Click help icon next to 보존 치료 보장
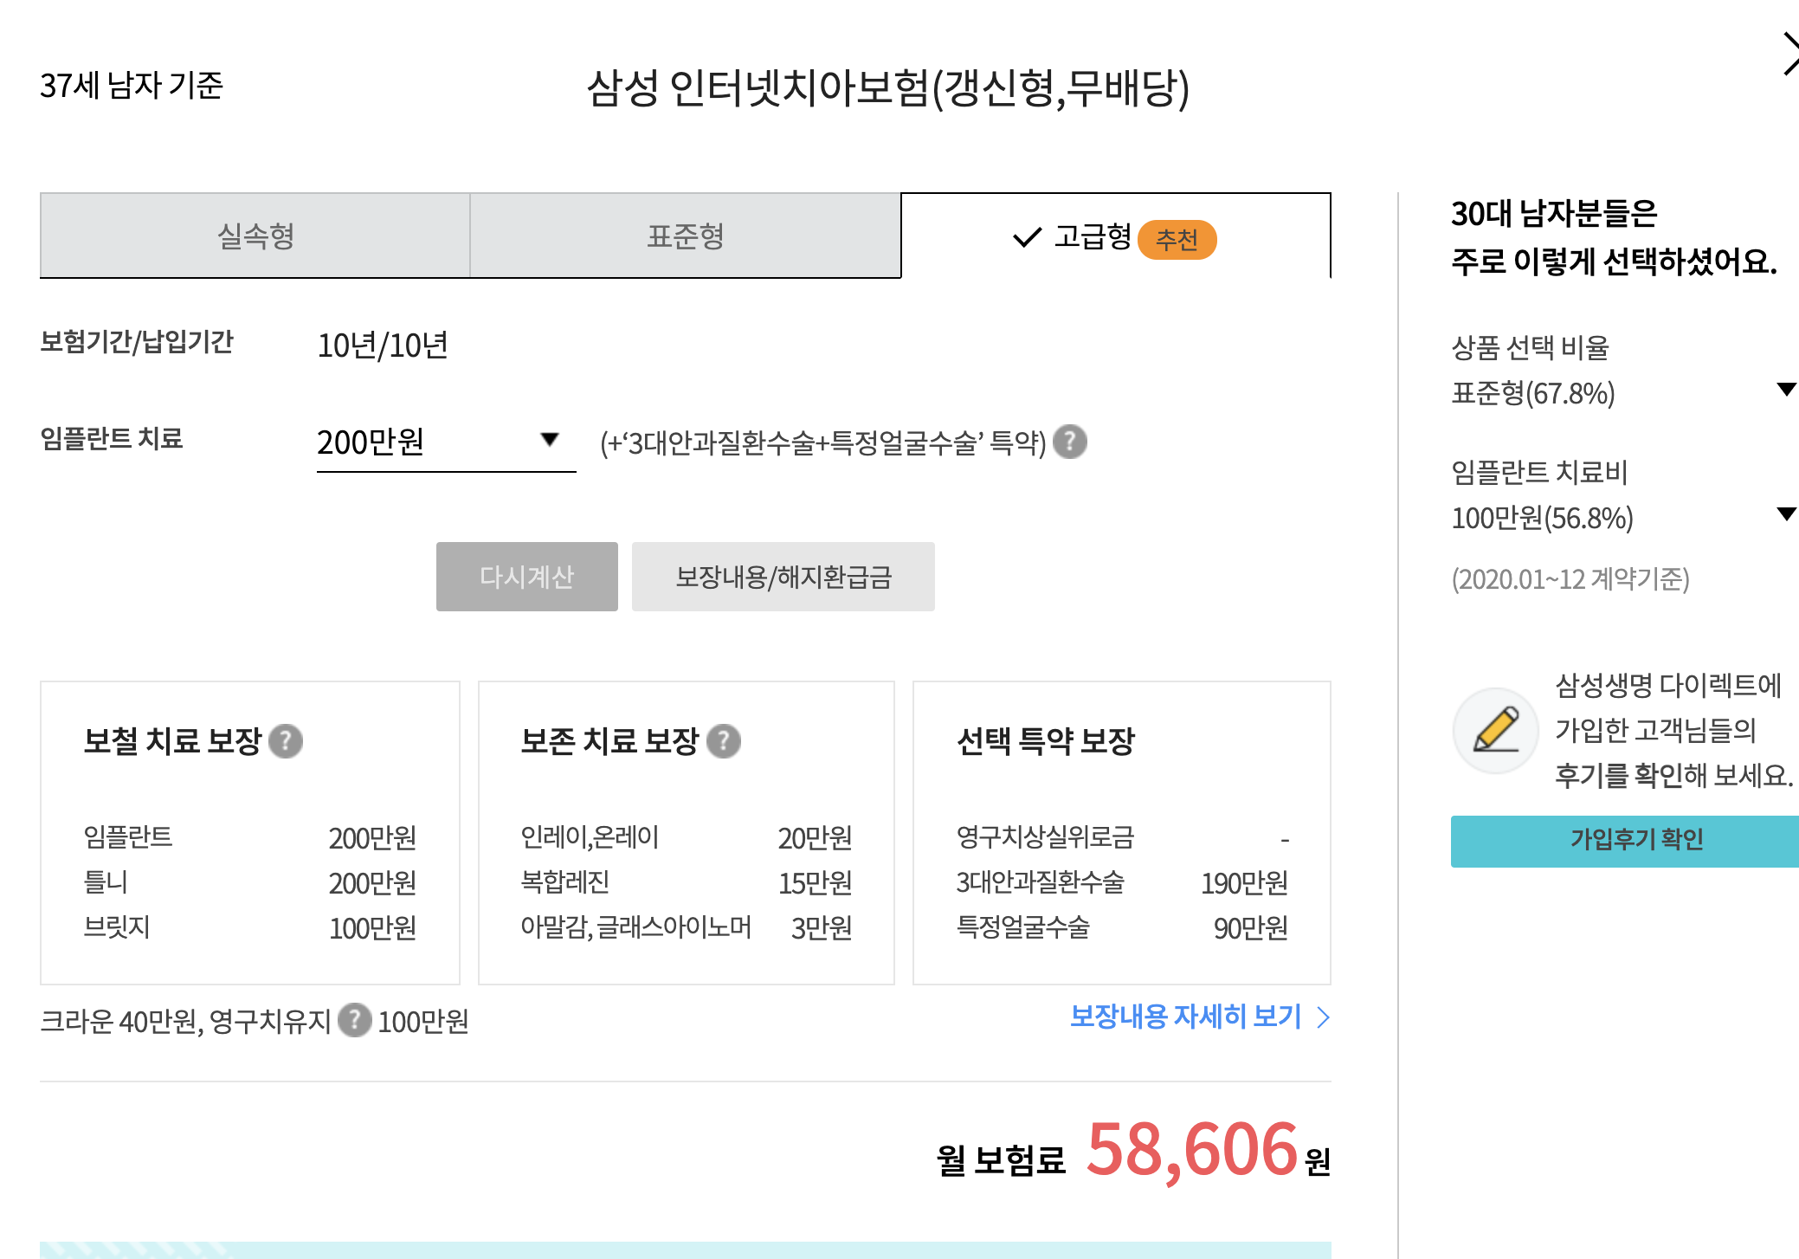Viewport: 1799px width, 1259px height. 724,741
